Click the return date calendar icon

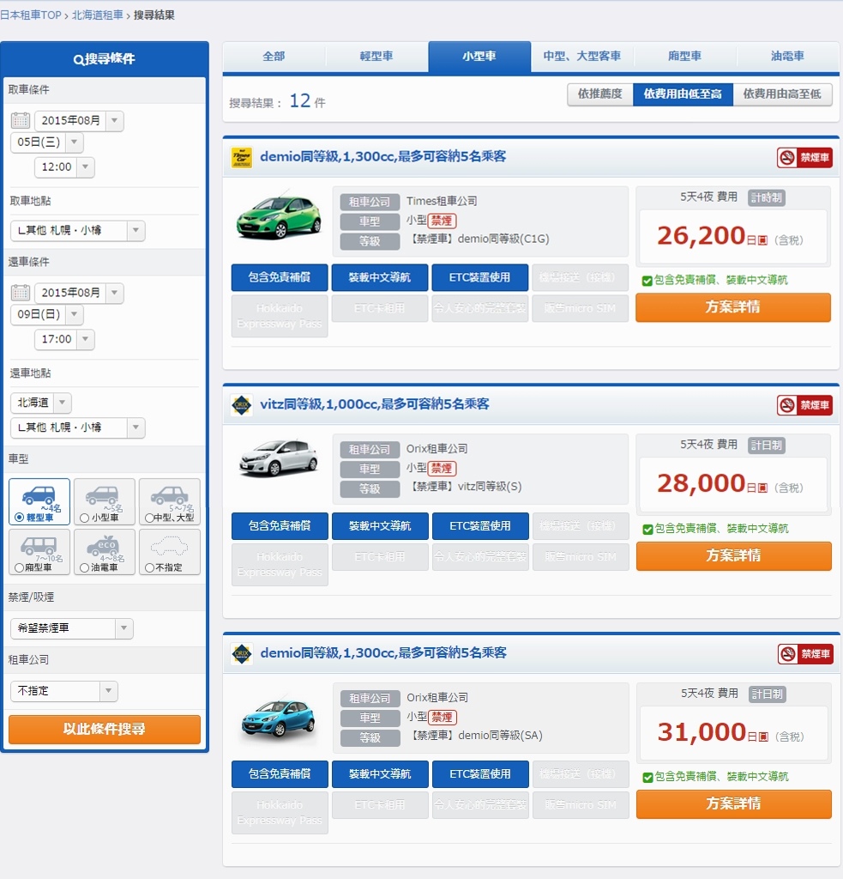click(21, 293)
